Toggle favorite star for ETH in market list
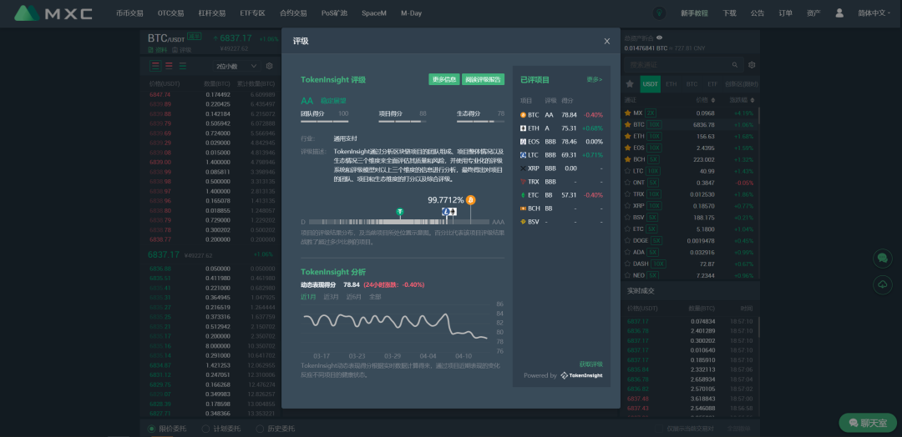Viewport: 902px width, 437px height. point(627,136)
